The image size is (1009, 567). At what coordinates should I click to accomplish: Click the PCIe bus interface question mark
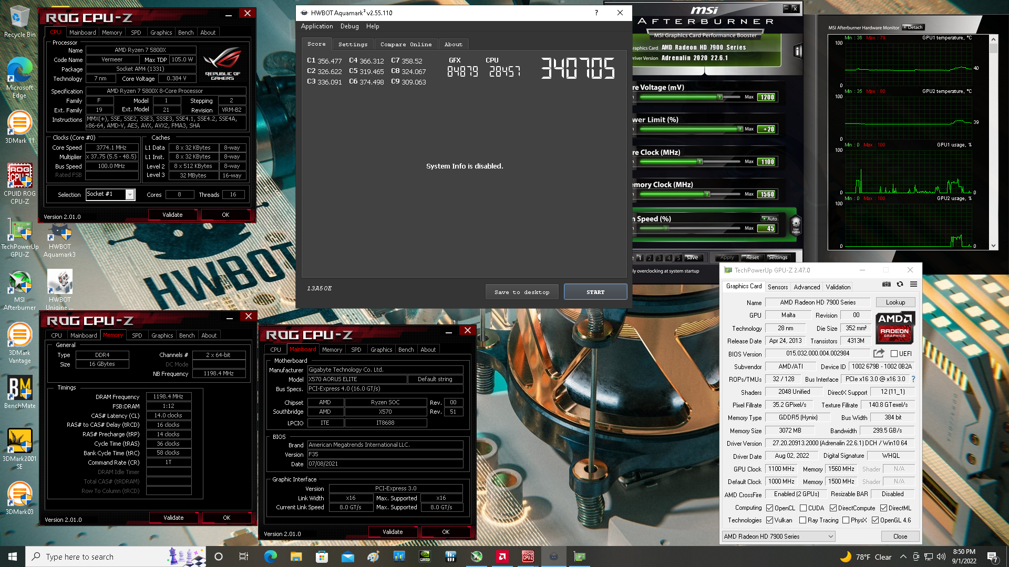tap(913, 379)
